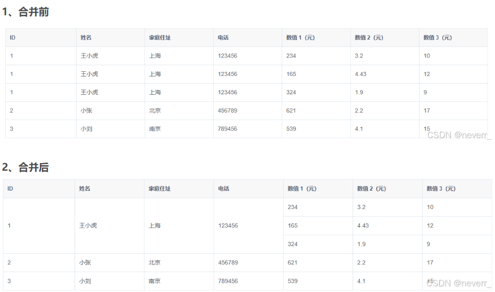
Task: Select the 数值 1（元） header in the 合并后 table
Action: (x=302, y=189)
